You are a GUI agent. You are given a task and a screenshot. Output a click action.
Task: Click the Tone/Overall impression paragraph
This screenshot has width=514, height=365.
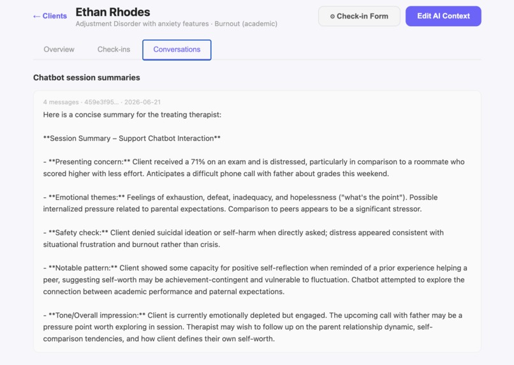pos(253,327)
